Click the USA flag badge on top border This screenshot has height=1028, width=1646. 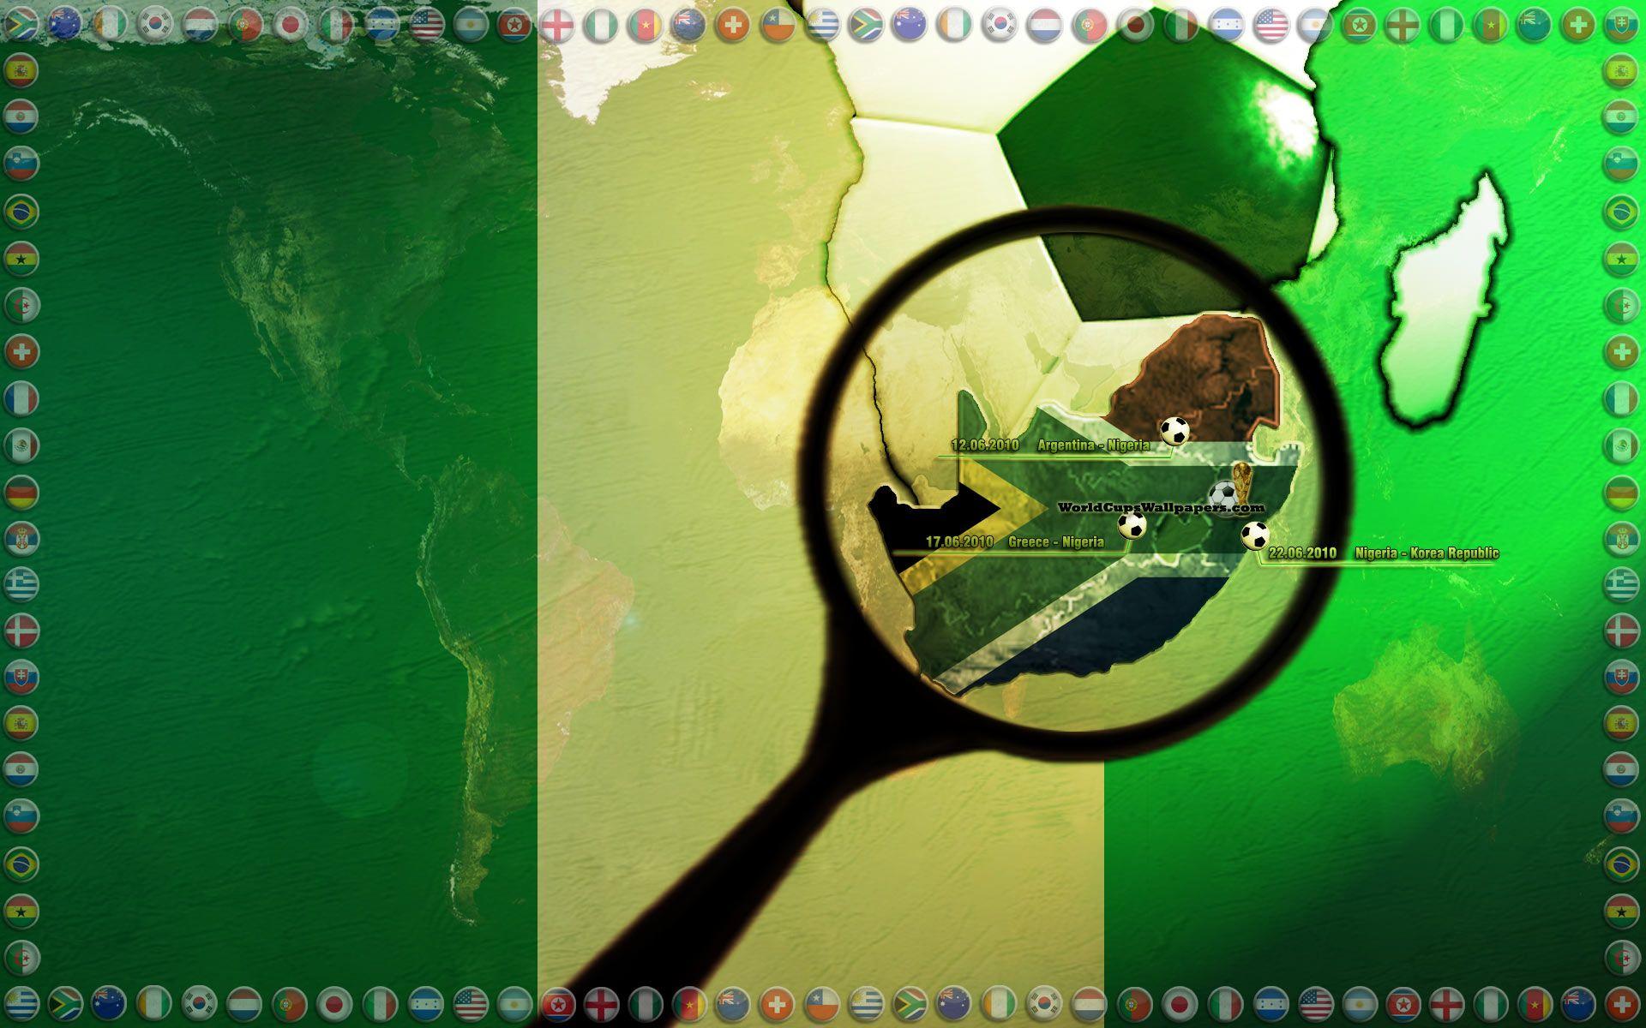427,21
